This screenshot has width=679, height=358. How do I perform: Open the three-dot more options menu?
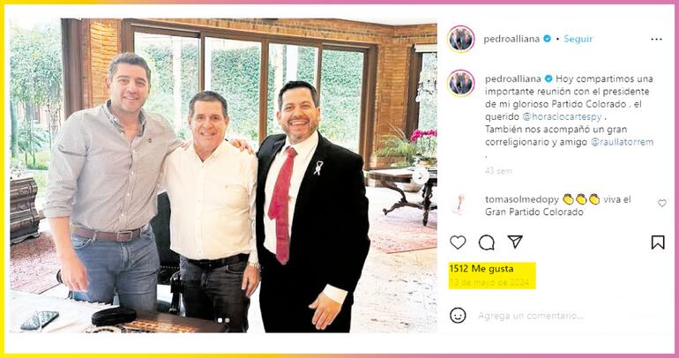coord(656,40)
